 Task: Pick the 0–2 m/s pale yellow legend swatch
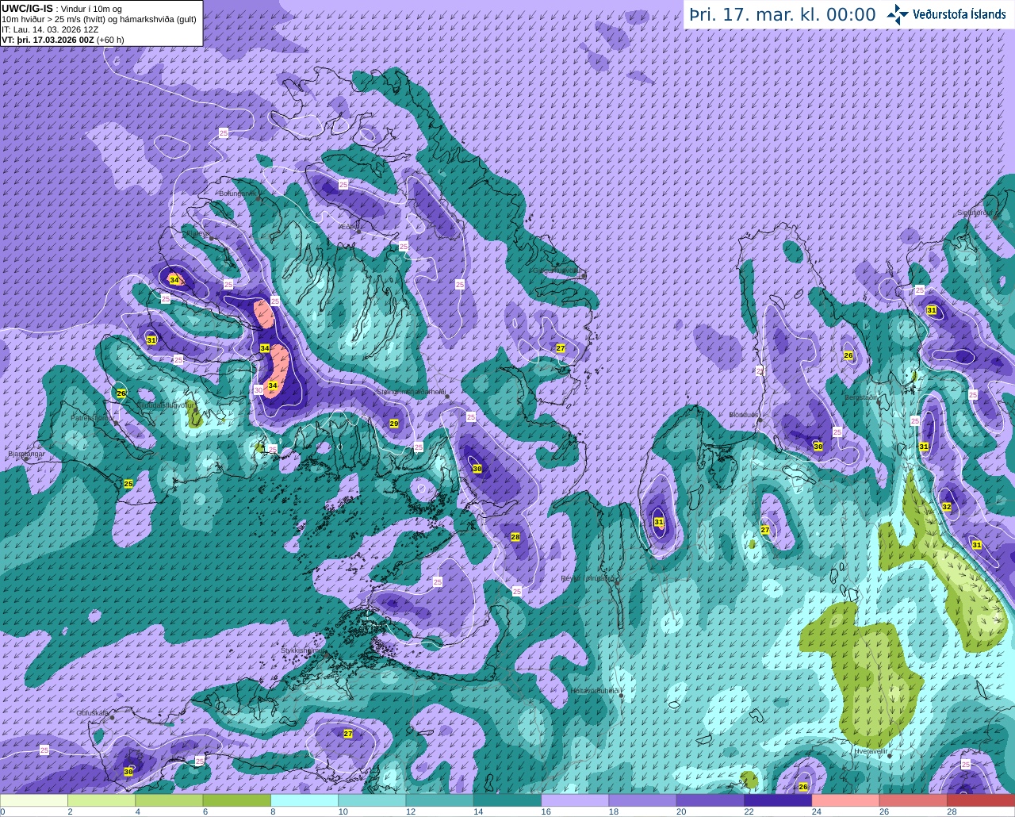click(x=34, y=800)
